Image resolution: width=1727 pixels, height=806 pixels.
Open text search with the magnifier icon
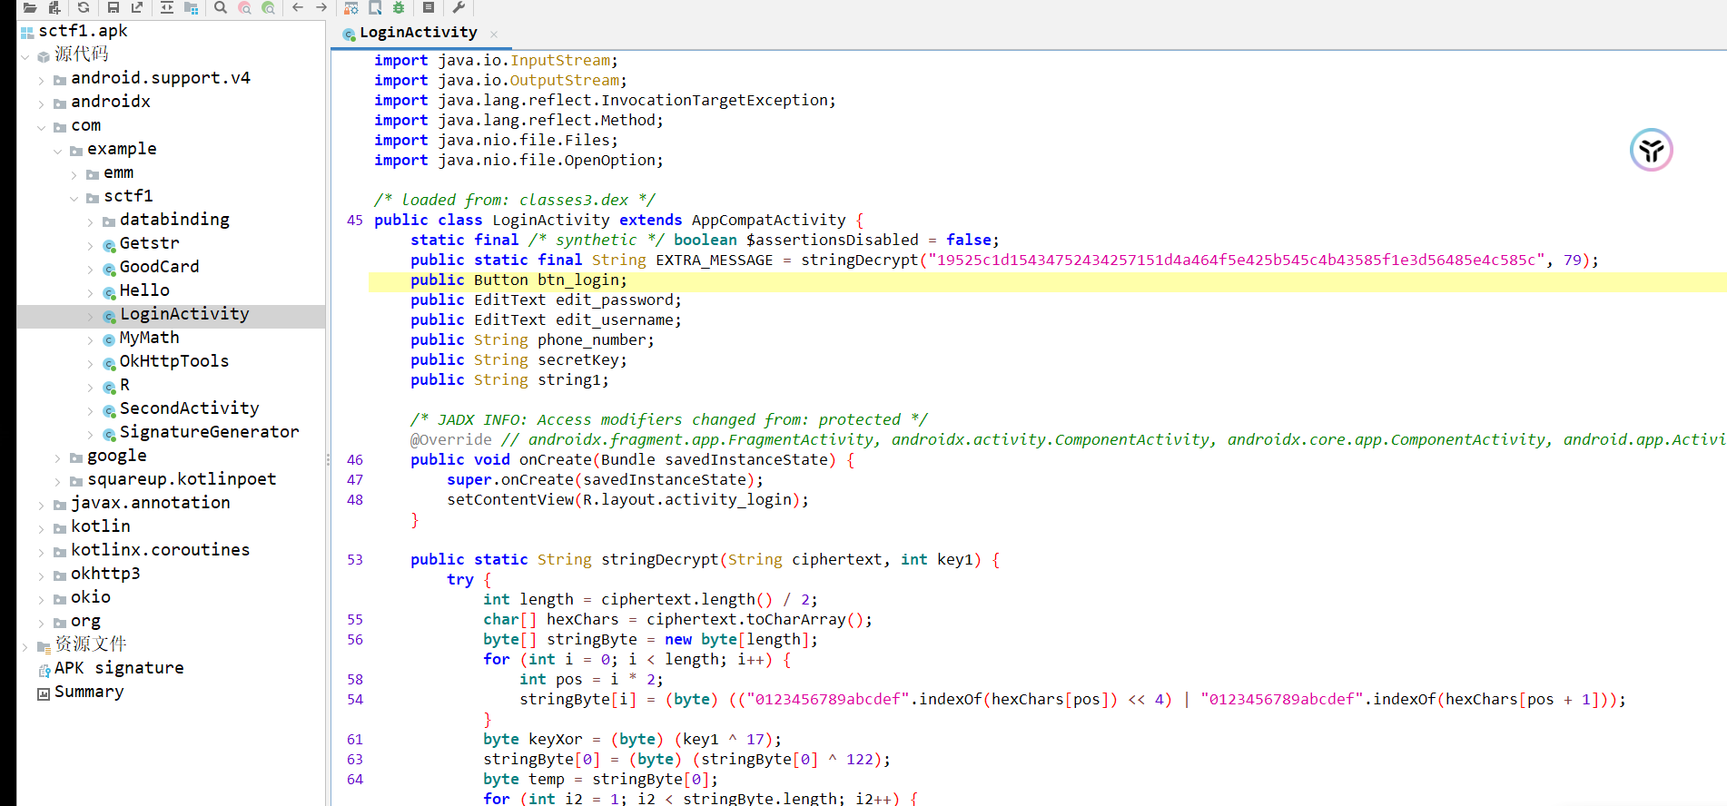221,7
